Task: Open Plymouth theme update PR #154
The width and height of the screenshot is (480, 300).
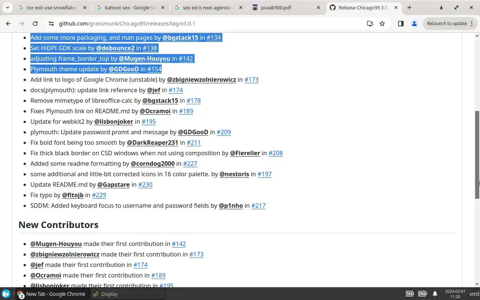Action: click(x=154, y=69)
